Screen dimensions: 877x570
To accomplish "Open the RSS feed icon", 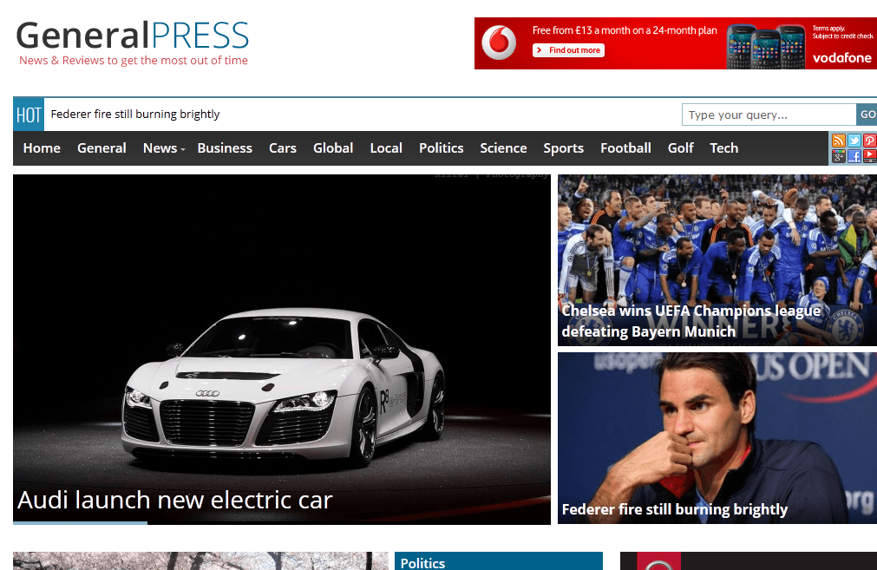I will tap(839, 141).
